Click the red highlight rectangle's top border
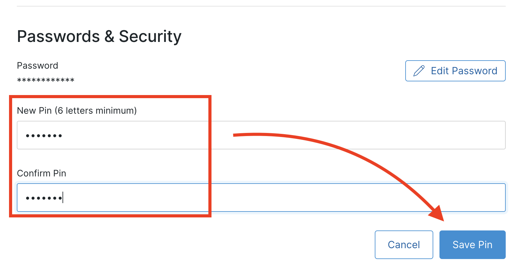 click(110, 97)
